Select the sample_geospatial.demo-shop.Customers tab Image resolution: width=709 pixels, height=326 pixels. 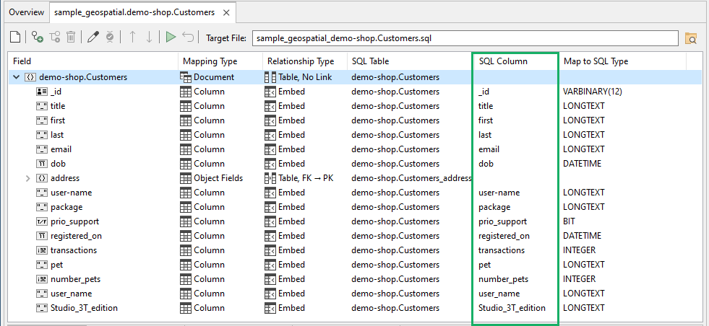[133, 12]
